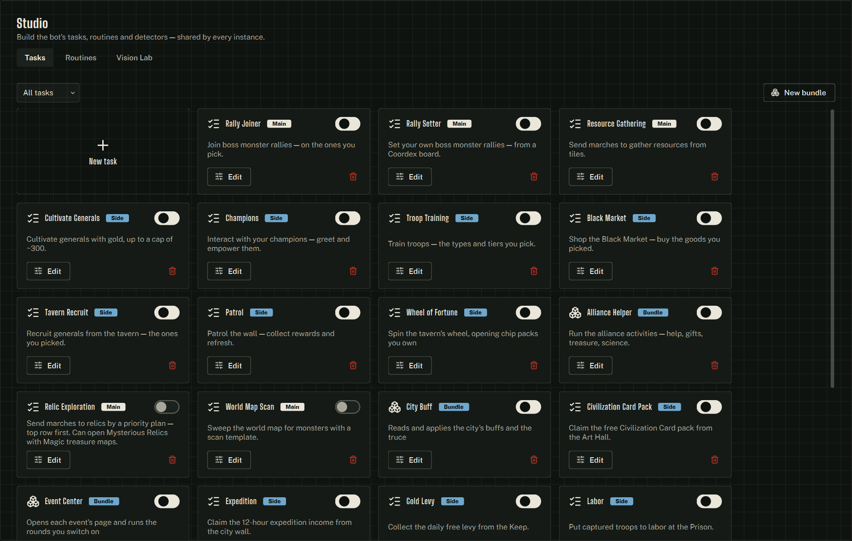Toggle the Black Market switch
Viewport: 852px width, 541px height.
point(709,218)
